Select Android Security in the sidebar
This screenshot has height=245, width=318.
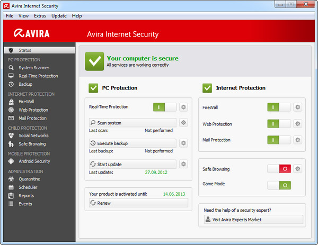(34, 161)
